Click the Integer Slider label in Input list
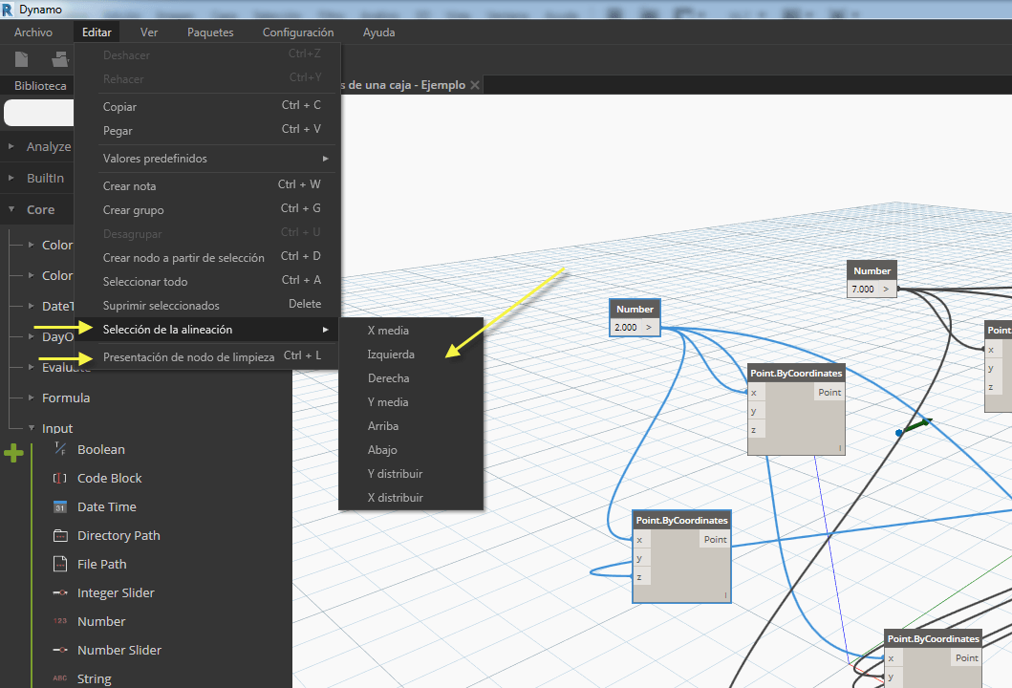The image size is (1012, 688). 117,592
